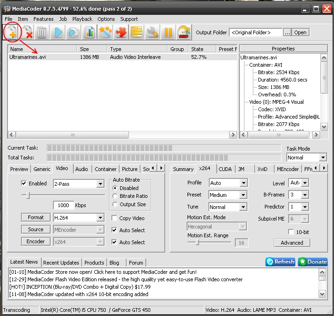Switch to the Container tab

click(105, 169)
